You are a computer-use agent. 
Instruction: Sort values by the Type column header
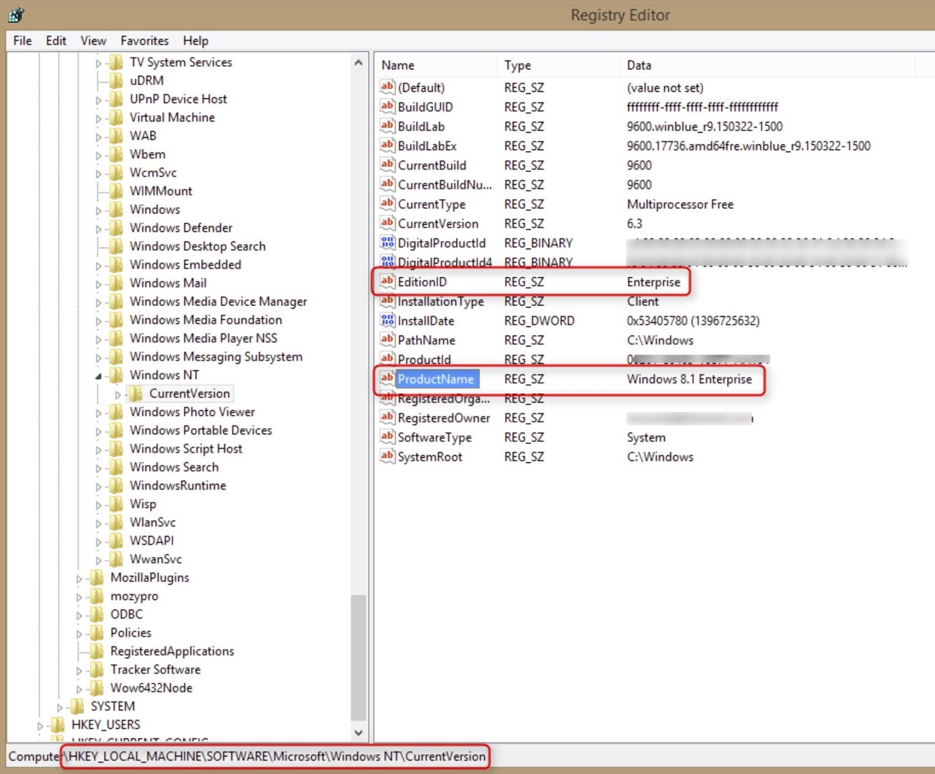pos(559,65)
